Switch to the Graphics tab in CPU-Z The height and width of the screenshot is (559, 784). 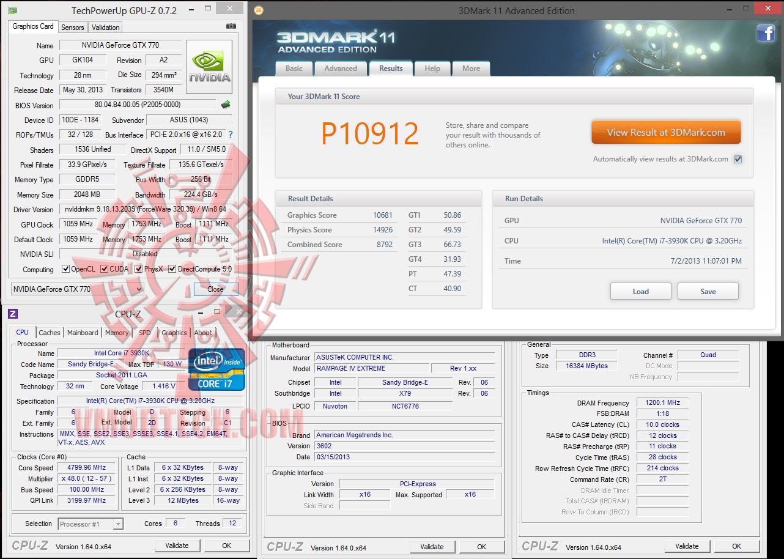click(174, 333)
